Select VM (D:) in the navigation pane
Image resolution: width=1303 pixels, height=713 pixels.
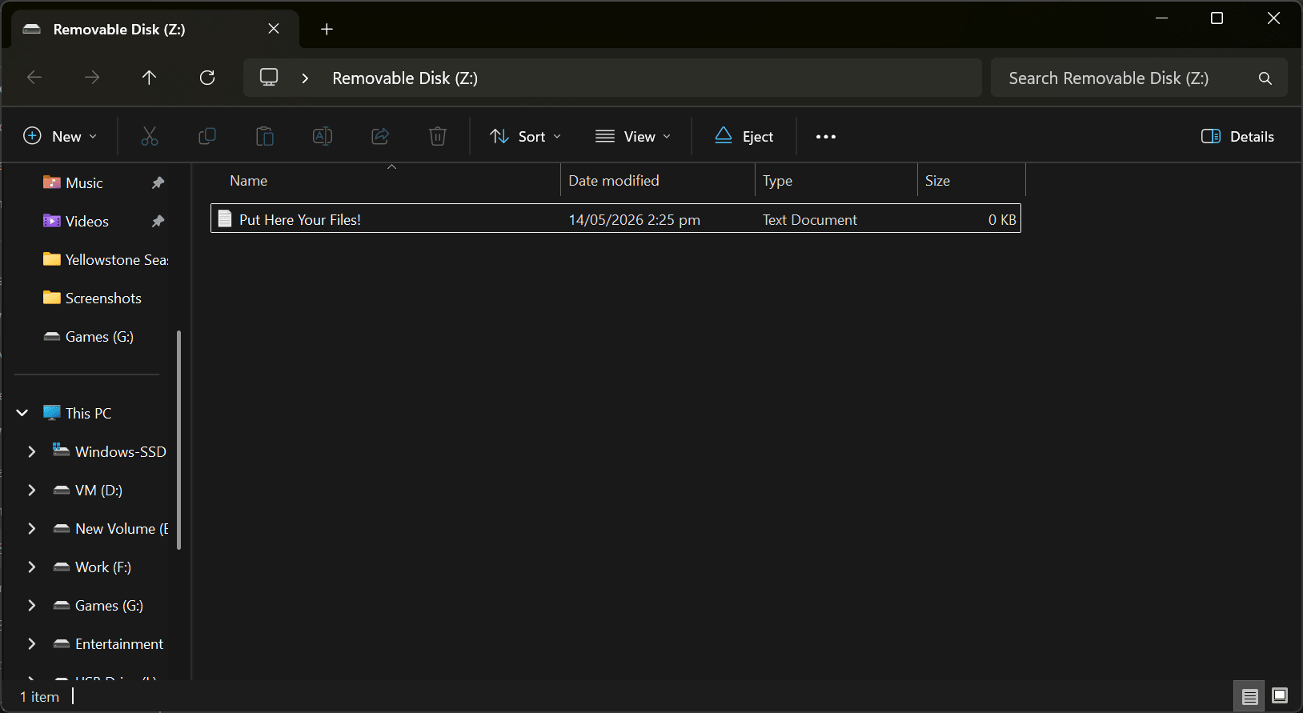[98, 491]
